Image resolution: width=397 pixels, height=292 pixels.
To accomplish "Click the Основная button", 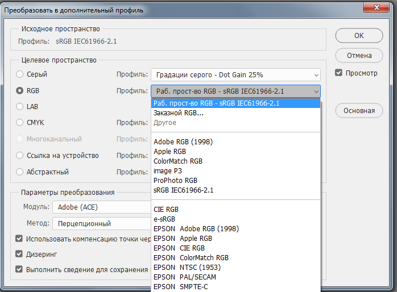I will point(359,110).
